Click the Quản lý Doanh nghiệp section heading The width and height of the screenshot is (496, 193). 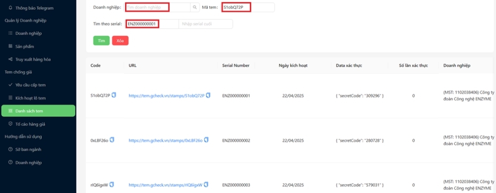(x=25, y=20)
